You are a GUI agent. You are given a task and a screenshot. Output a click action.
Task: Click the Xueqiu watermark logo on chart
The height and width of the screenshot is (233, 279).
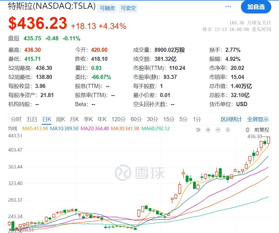pos(140,173)
